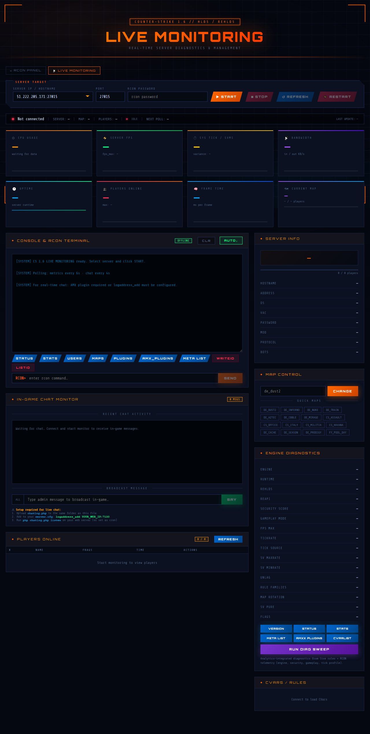Click the CHANGE map button
370x734 pixels.
(343, 391)
